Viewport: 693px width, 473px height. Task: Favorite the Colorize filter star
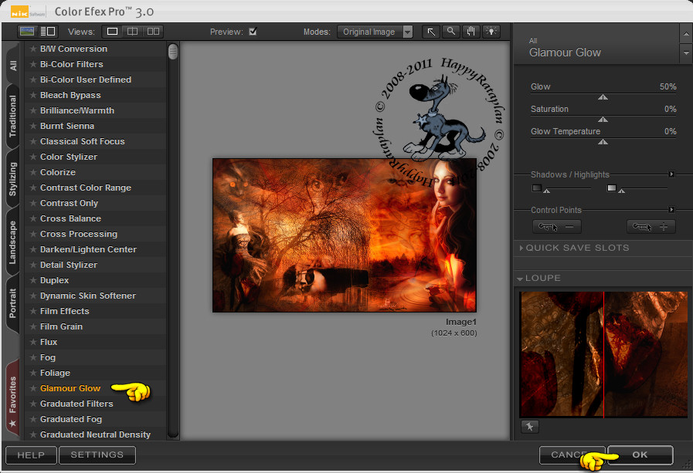pos(32,172)
